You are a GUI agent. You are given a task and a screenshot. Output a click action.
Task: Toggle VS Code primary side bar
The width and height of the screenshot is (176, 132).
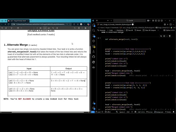[156, 21]
